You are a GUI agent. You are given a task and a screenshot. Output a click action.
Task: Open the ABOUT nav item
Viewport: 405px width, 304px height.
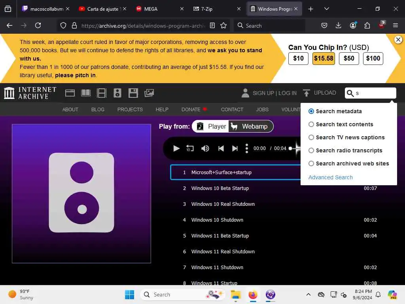point(70,110)
